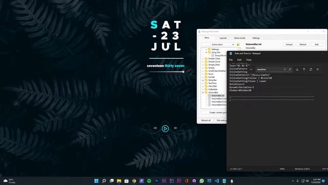Screen dimensions: 328x185
Task: Expand the Simple Clean folder
Action: tap(203, 59)
